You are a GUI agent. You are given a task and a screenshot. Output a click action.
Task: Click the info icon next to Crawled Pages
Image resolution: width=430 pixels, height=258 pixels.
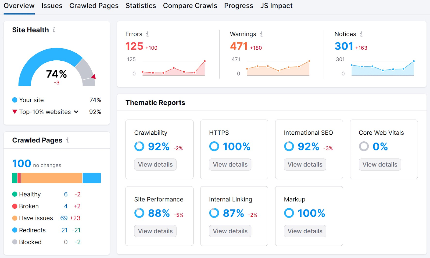(x=67, y=140)
